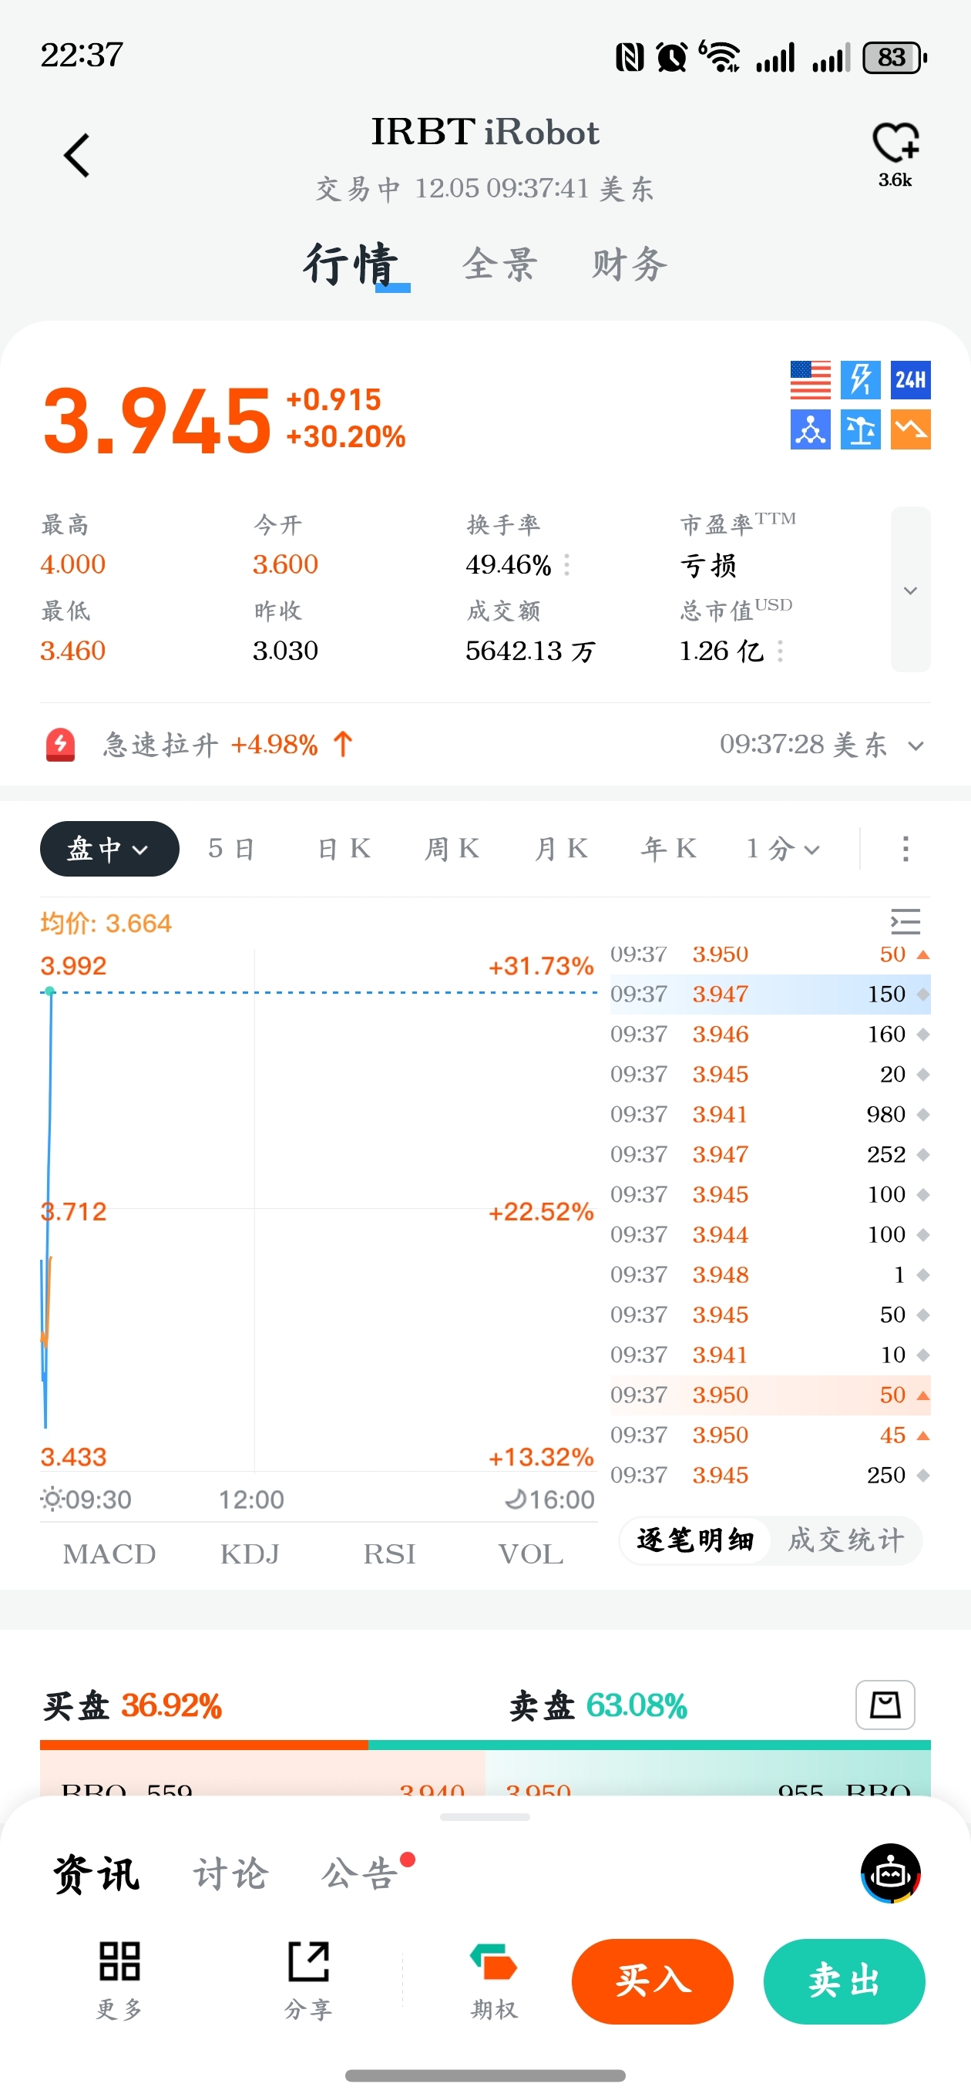The width and height of the screenshot is (971, 2097).
Task: Open the AI robot assistant icon
Action: click(890, 1873)
